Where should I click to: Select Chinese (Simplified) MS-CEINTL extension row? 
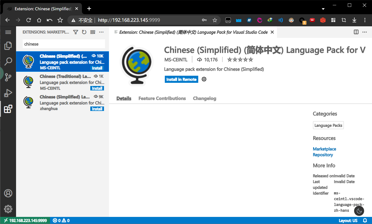(62, 62)
